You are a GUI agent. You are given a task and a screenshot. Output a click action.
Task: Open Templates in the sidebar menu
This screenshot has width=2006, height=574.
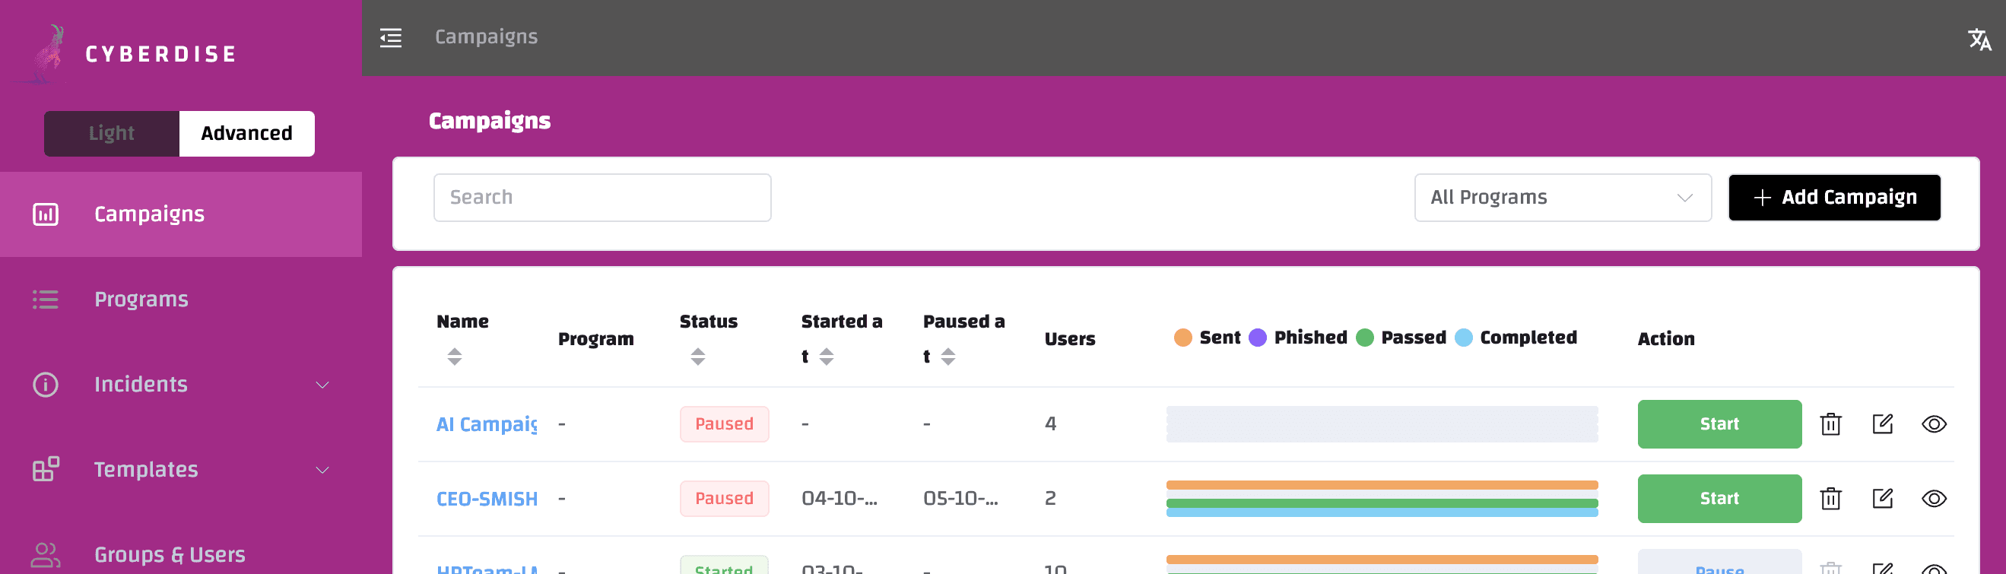pyautogui.click(x=181, y=470)
